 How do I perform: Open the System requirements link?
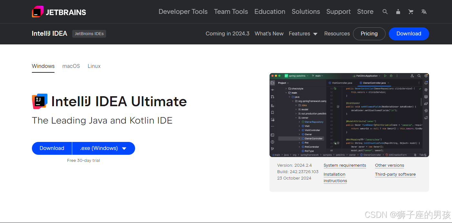345,165
